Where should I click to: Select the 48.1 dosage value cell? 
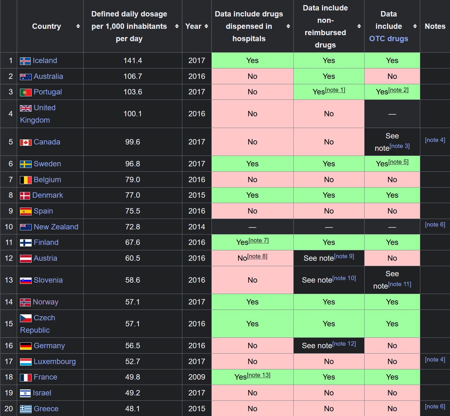click(133, 409)
